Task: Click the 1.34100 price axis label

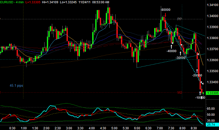Action: (212, 5)
